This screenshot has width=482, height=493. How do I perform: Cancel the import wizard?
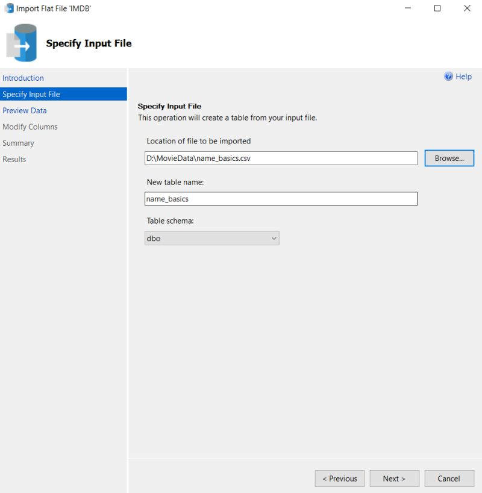click(x=449, y=478)
